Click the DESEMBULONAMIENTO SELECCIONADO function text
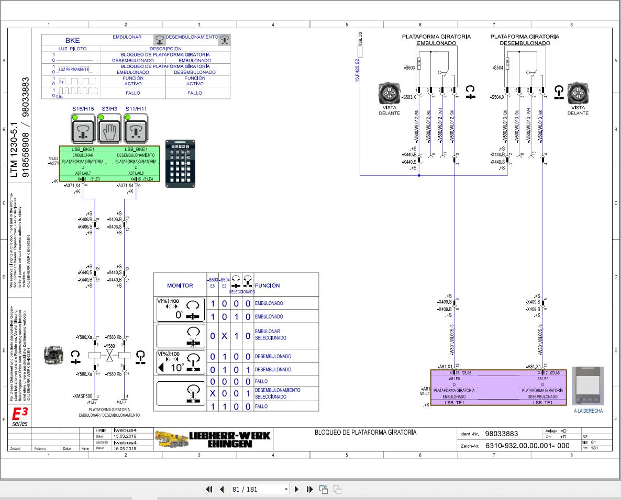This screenshot has height=500, width=621. point(277,393)
